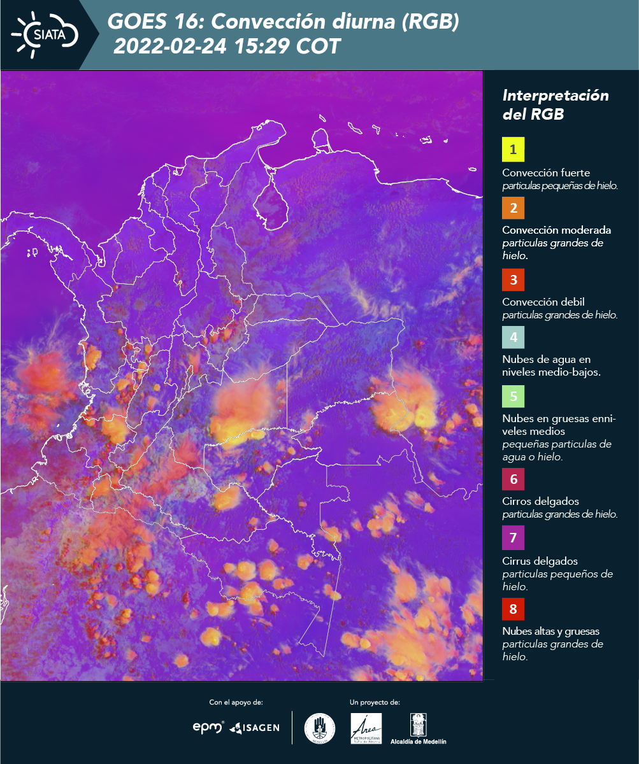Click 'Nubes de agua en niveles medio-bajos' text

click(x=551, y=365)
